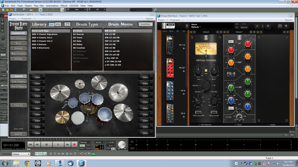
Task: Click the record button in transport
Action: (x=74, y=144)
